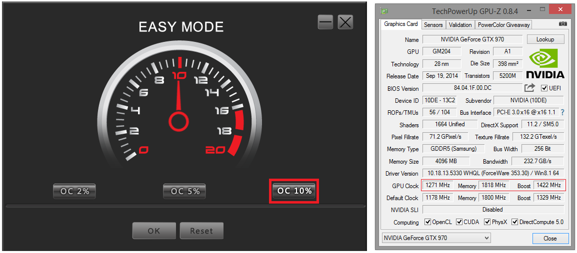Click the Memory Type GDDR5 (Samsung)
577x253 pixels.
click(453, 149)
